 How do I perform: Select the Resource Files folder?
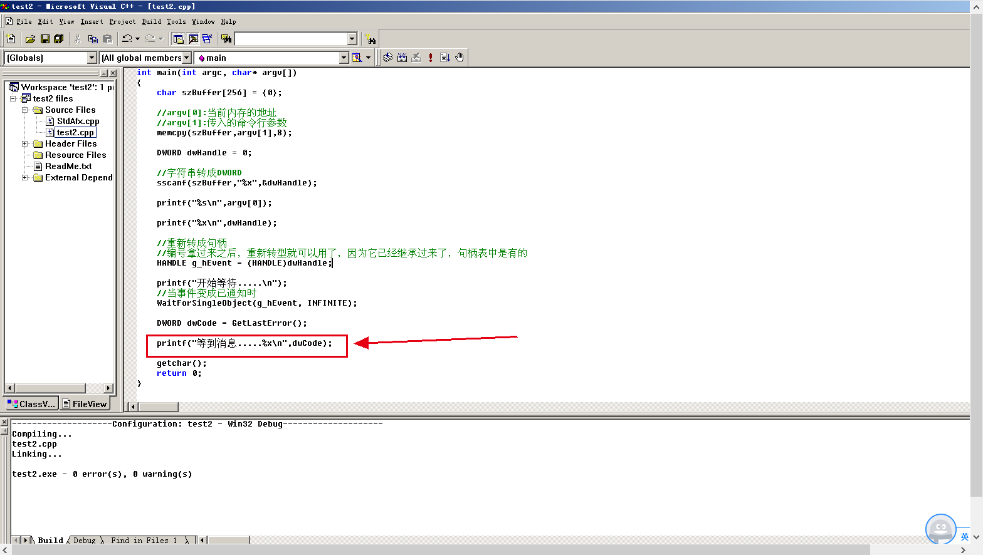tap(75, 155)
